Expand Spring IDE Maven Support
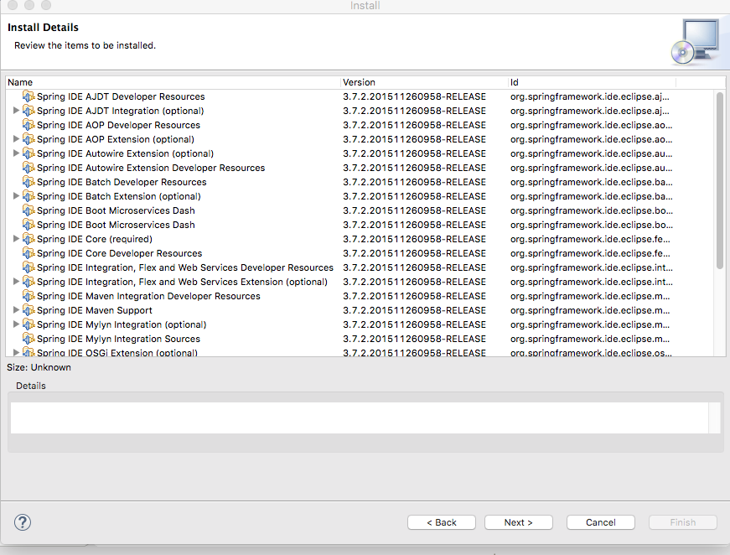Viewport: 730px width, 555px height. 16,309
